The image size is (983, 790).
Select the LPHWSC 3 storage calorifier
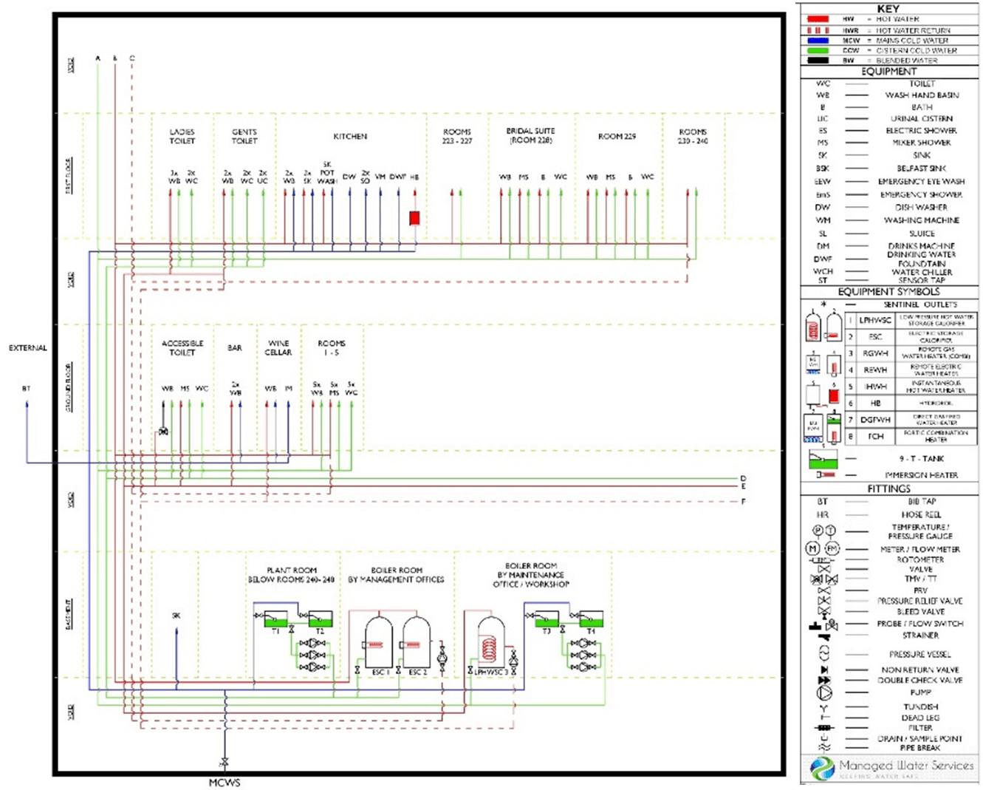(x=490, y=642)
